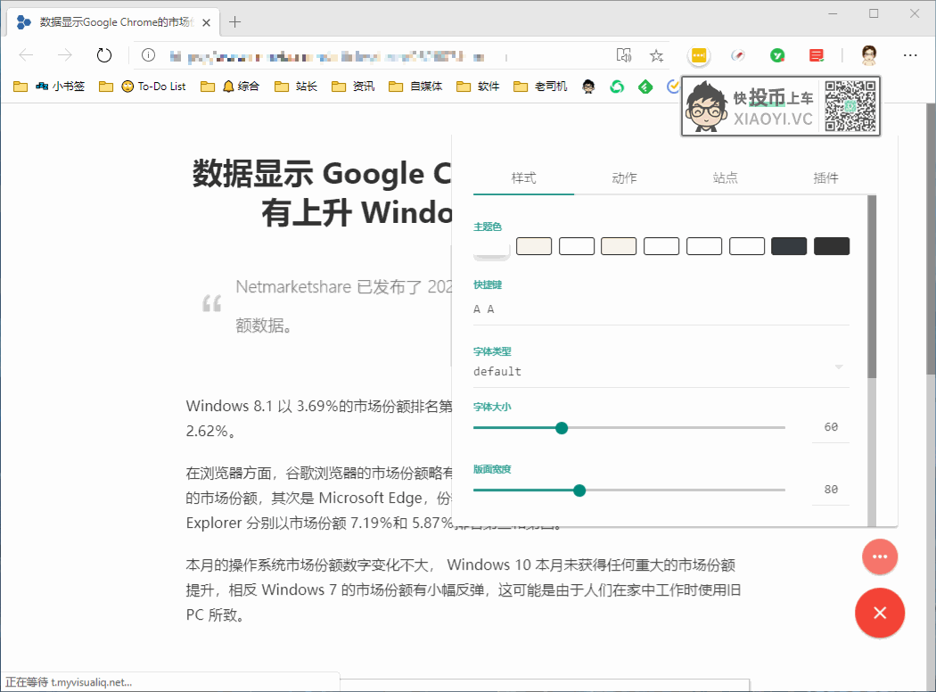This screenshot has height=692, width=936.
Task: Click the red close floating button
Action: click(880, 613)
